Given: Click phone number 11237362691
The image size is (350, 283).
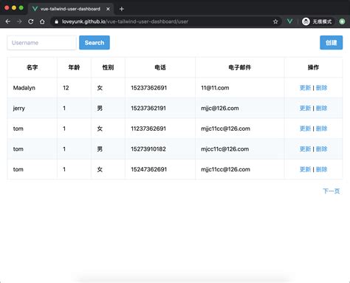Looking at the screenshot, I should pyautogui.click(x=148, y=129).
